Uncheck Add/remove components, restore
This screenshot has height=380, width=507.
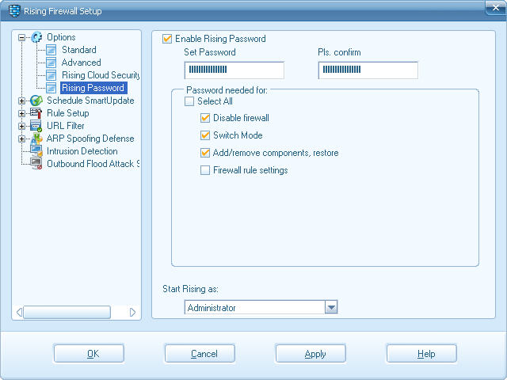coord(205,153)
